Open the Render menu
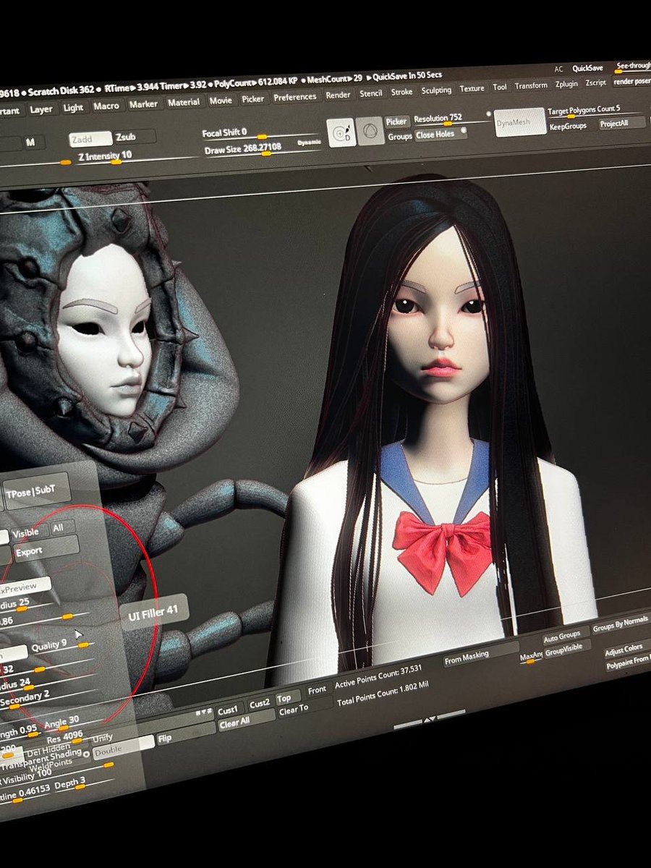Viewport: 651px width, 868px height. pyautogui.click(x=338, y=95)
